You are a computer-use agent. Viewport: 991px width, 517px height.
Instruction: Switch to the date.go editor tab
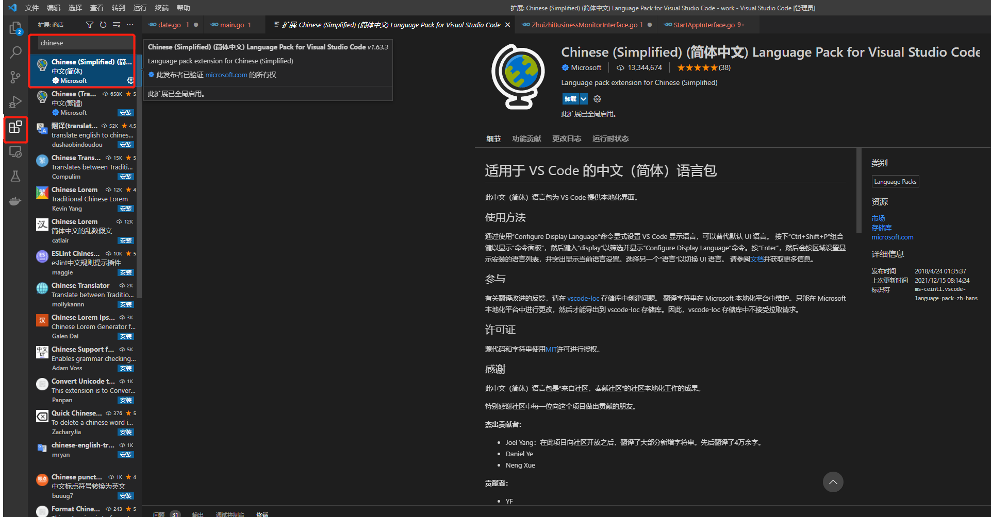(173, 25)
